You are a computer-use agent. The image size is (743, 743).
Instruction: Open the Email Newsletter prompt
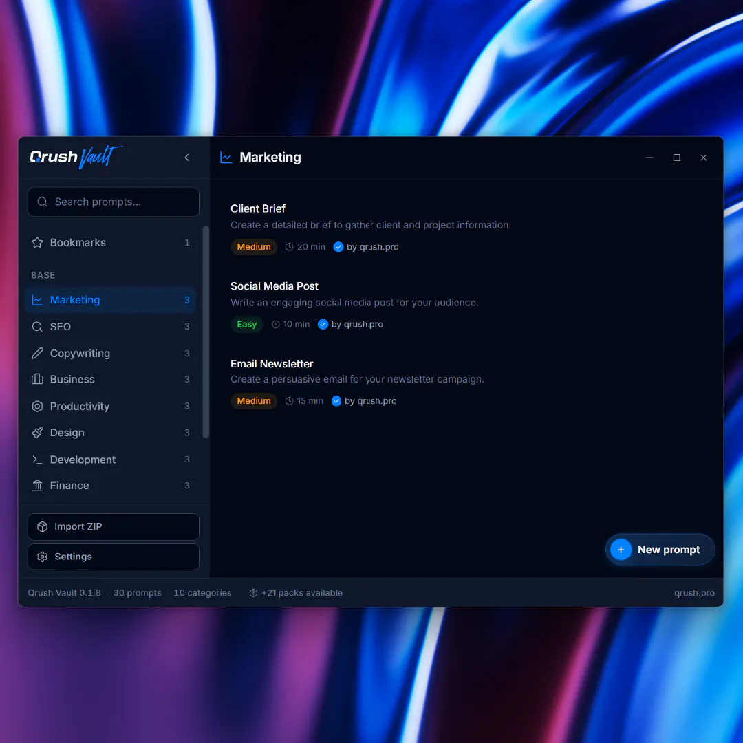(272, 364)
